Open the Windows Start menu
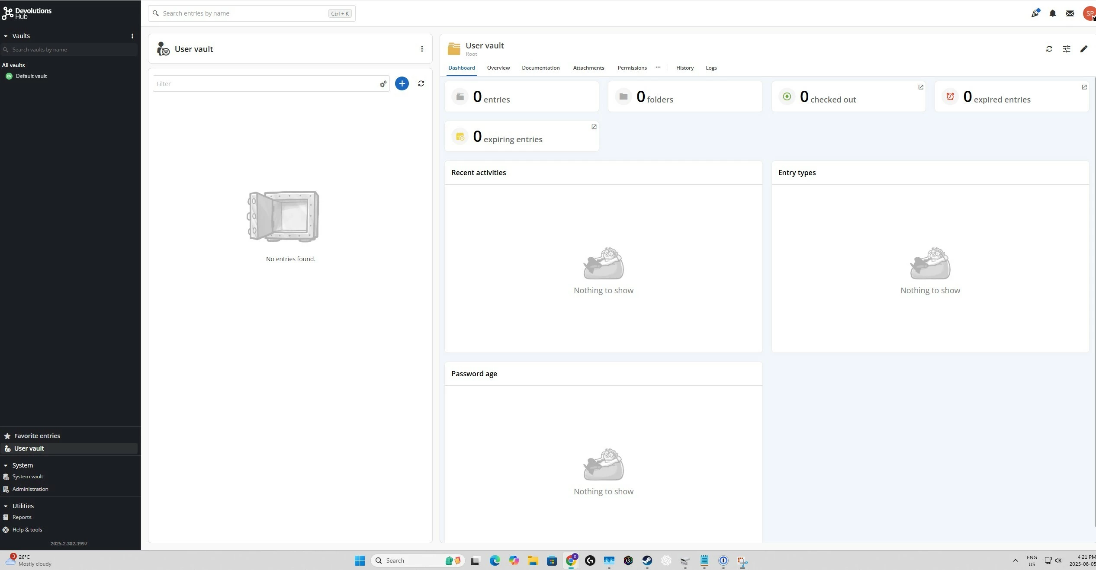This screenshot has width=1096, height=570. (x=360, y=561)
